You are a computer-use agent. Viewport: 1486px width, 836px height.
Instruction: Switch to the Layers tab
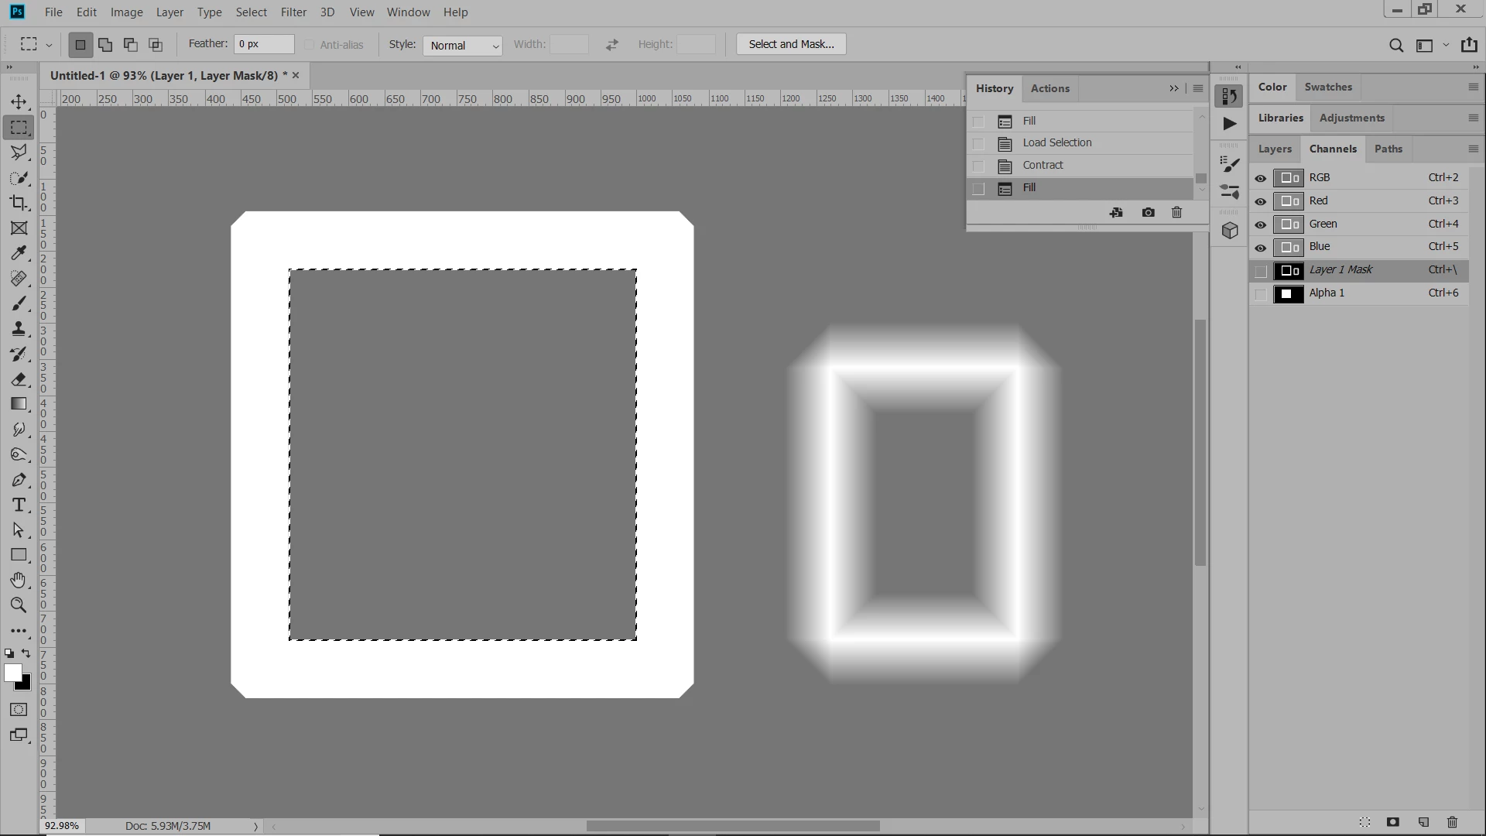coord(1274,149)
